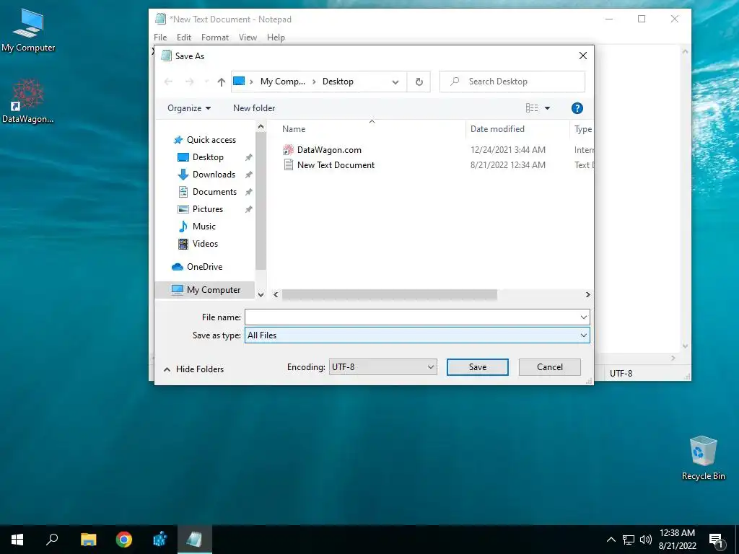Screen dimensions: 739x554
Task: Expand the address bar path dropdown
Action: pos(395,82)
